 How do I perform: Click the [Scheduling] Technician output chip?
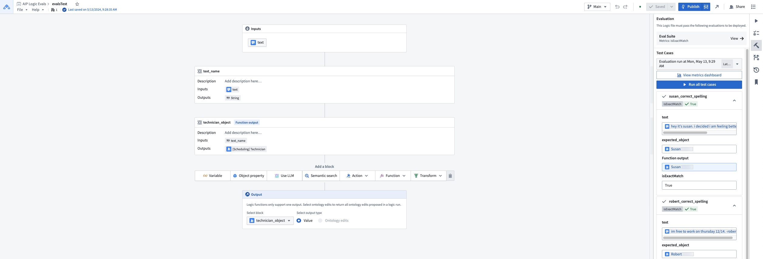tap(246, 149)
